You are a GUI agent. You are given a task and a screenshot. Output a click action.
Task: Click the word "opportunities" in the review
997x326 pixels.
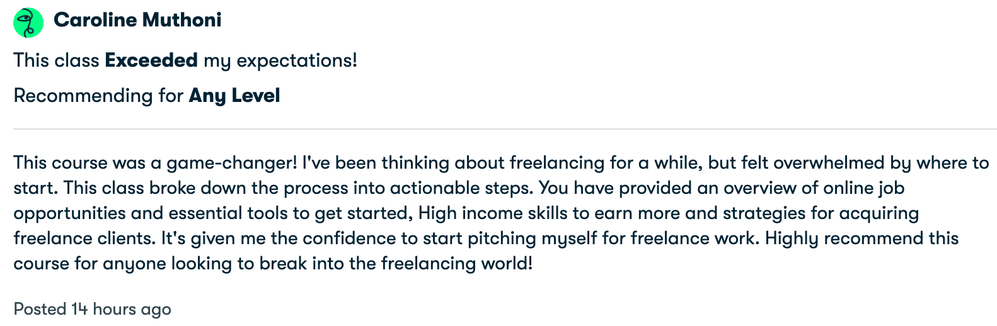[x=69, y=213]
